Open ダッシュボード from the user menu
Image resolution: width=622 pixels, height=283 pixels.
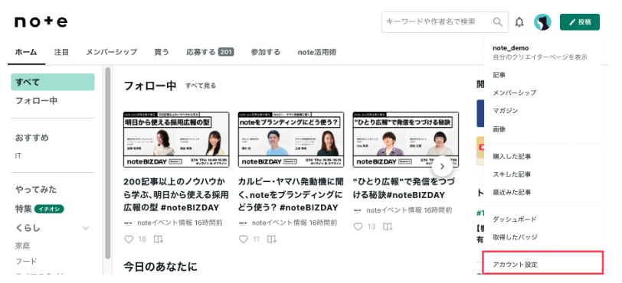(x=515, y=220)
